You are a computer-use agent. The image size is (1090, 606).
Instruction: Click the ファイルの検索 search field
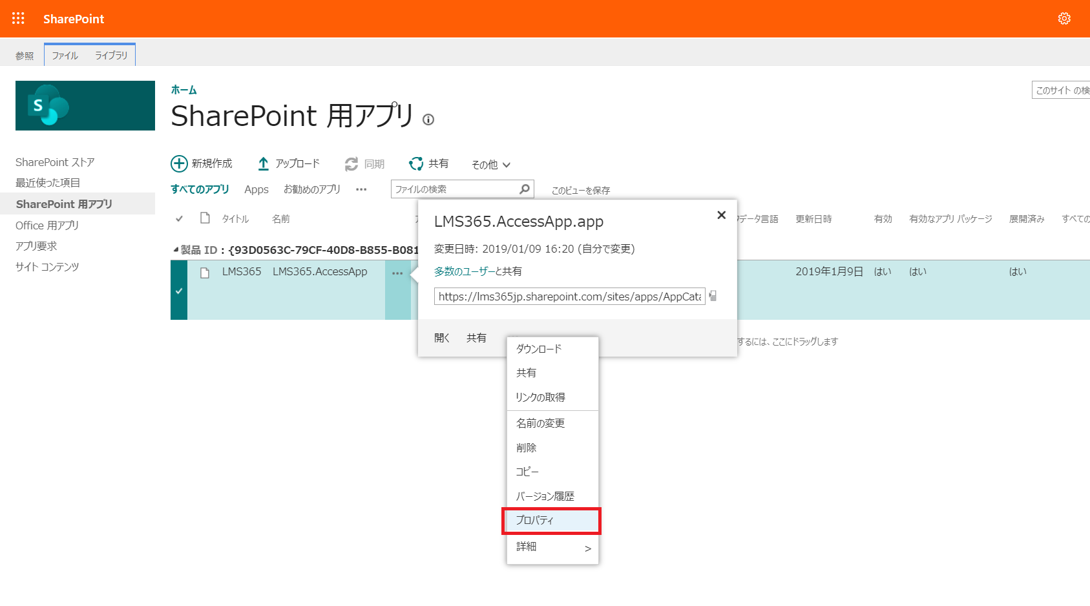(456, 189)
